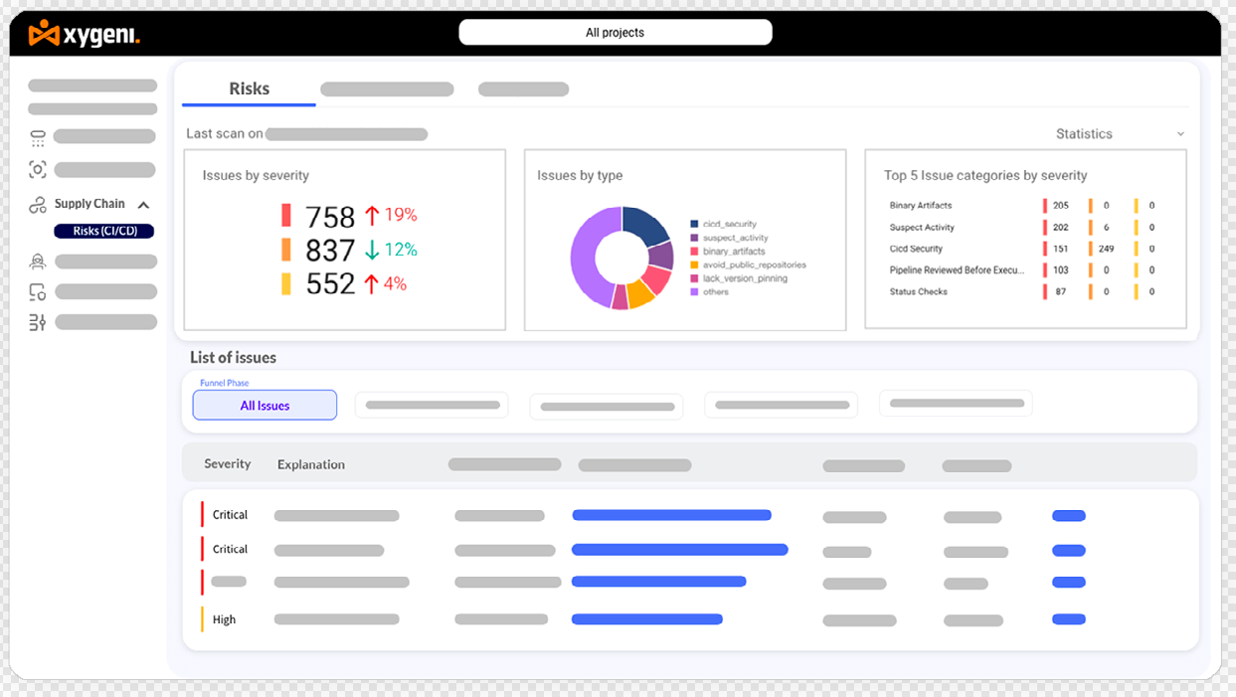Screen dimensions: 1236x697
Task: Click the hooded hacker icon in sidebar
Action: coord(38,261)
